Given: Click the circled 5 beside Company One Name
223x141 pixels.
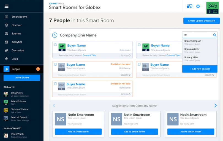Looking at the screenshot, I should pyautogui.click(x=55, y=35).
